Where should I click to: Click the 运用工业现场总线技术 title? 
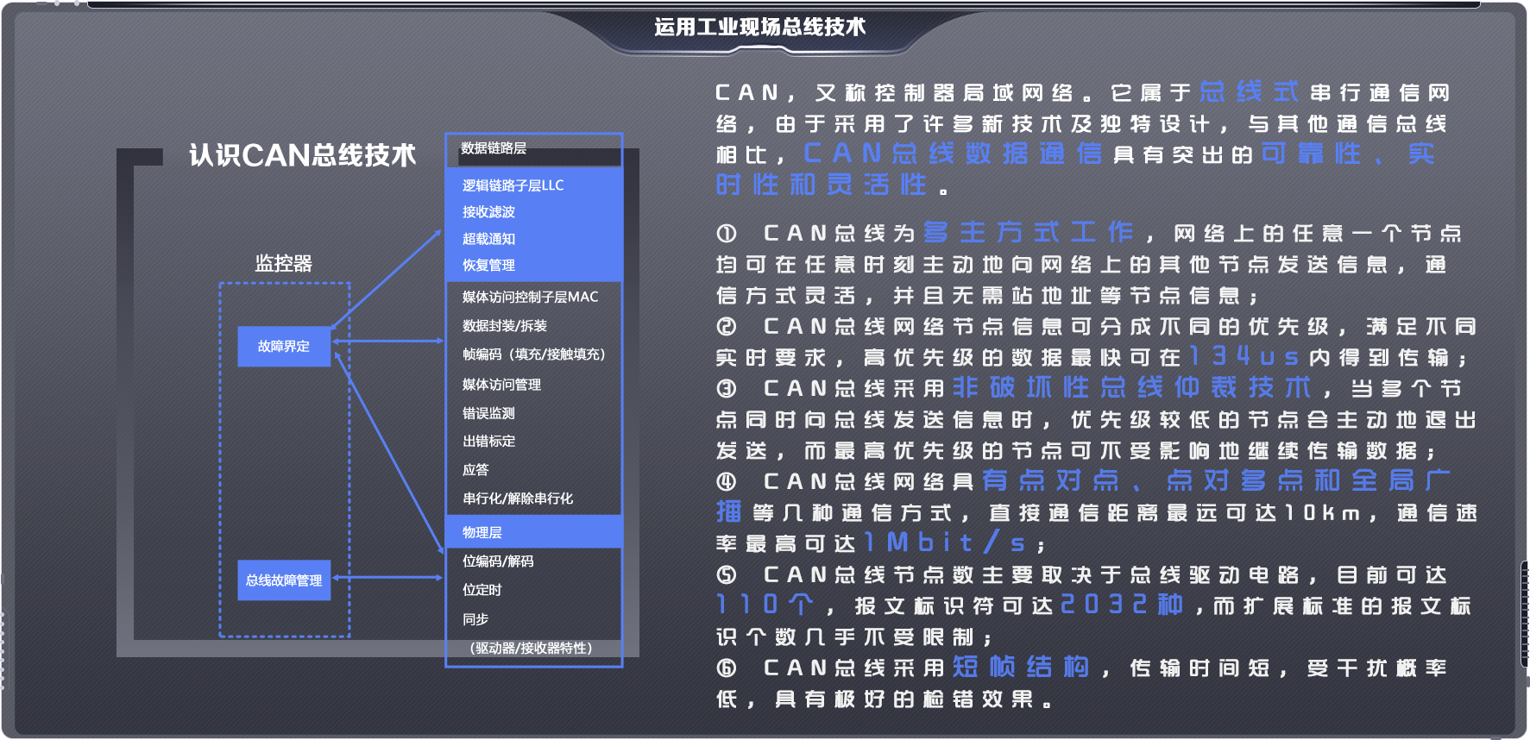(x=759, y=27)
